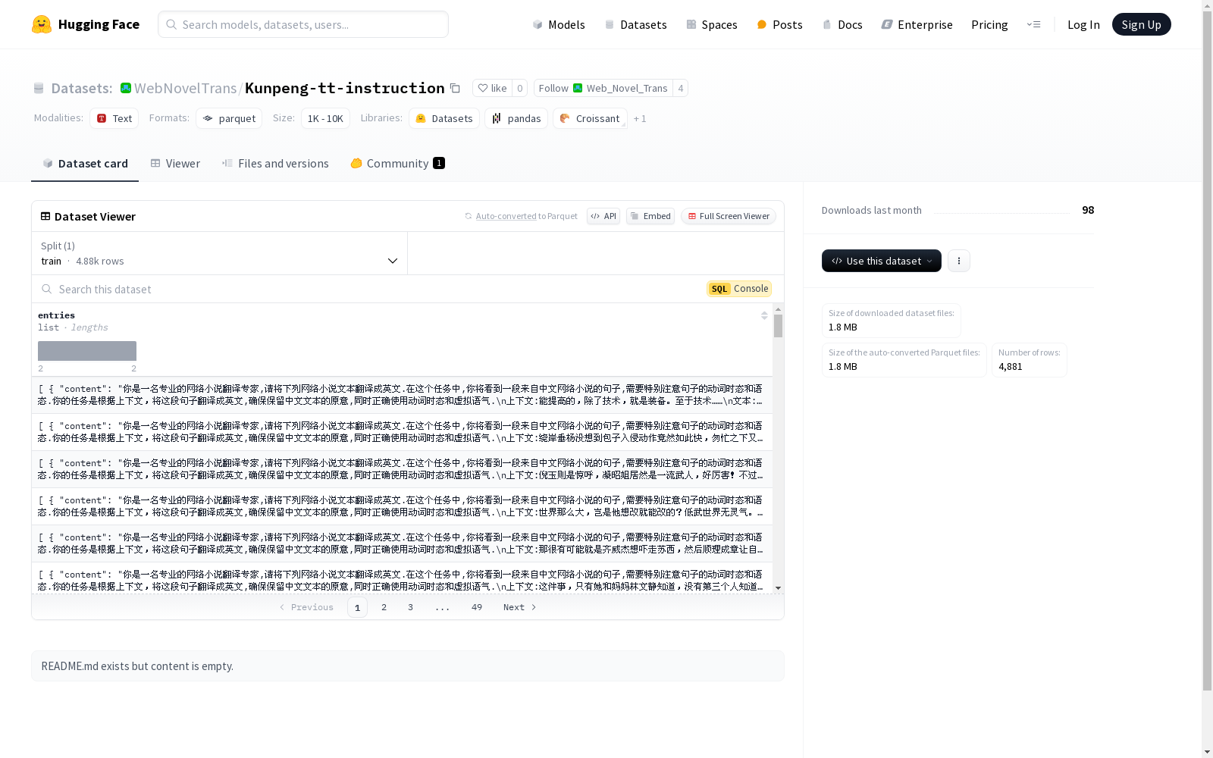Copy dataset name with the copy icon
Screen dimensions: 1213x758
[x=455, y=88]
